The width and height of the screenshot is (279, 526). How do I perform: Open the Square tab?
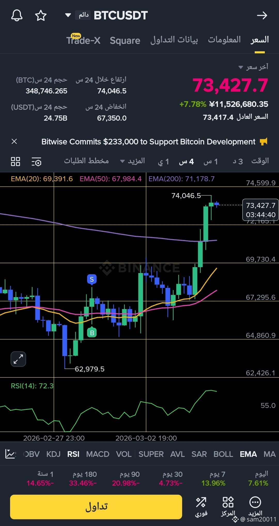click(x=125, y=41)
